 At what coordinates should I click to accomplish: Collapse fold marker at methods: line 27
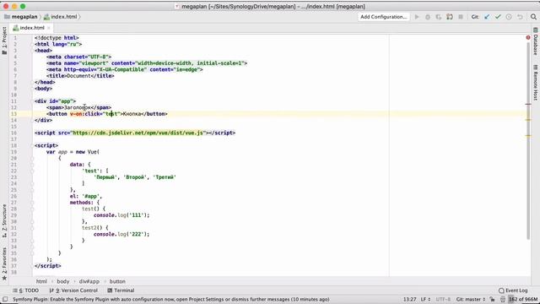[x=32, y=203]
